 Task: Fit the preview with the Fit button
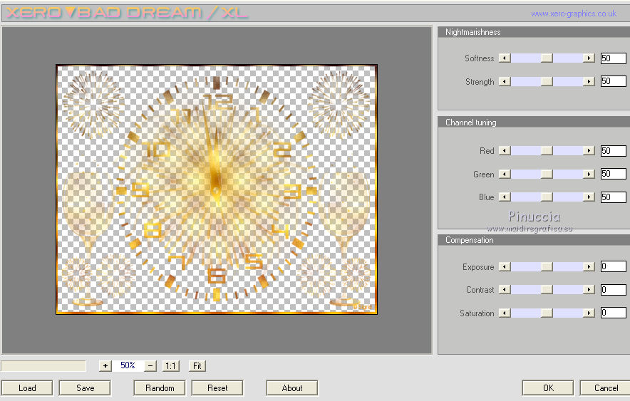197,365
